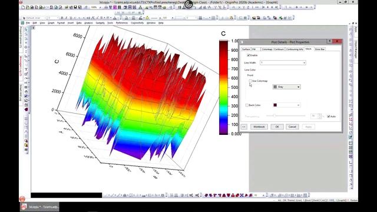Open the line width 0.5 dropdown in the format toolbar
Screen dimensions: 377x212
click(173, 18)
